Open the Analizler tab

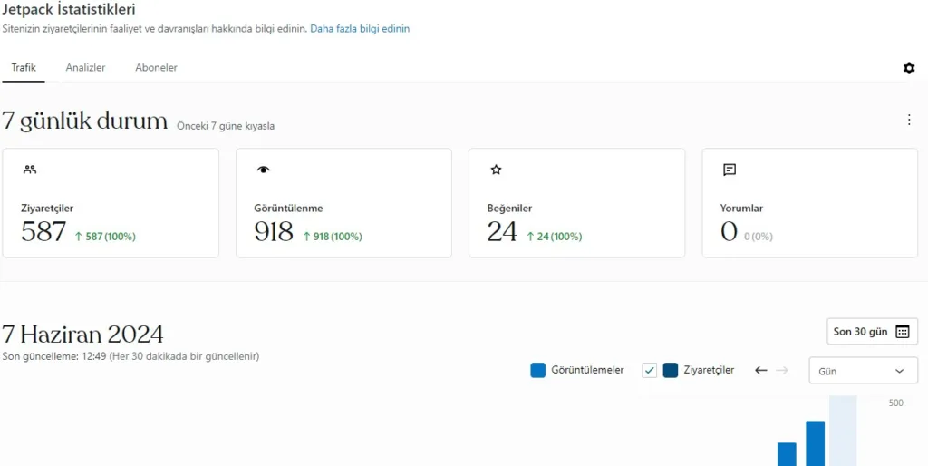coord(85,68)
